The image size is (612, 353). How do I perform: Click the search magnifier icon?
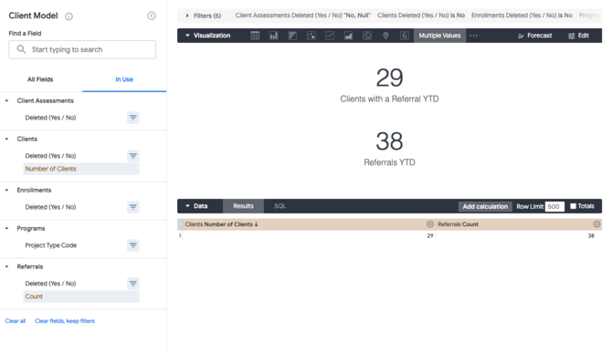(x=21, y=49)
